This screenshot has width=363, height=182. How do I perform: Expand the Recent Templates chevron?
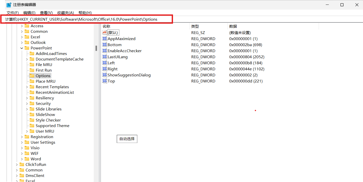(x=27, y=87)
